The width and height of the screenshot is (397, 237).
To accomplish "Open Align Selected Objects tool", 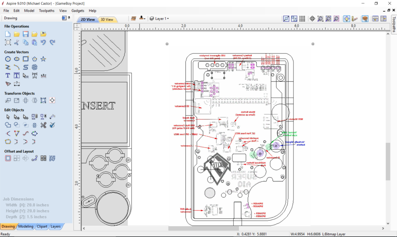I will coord(52,100).
